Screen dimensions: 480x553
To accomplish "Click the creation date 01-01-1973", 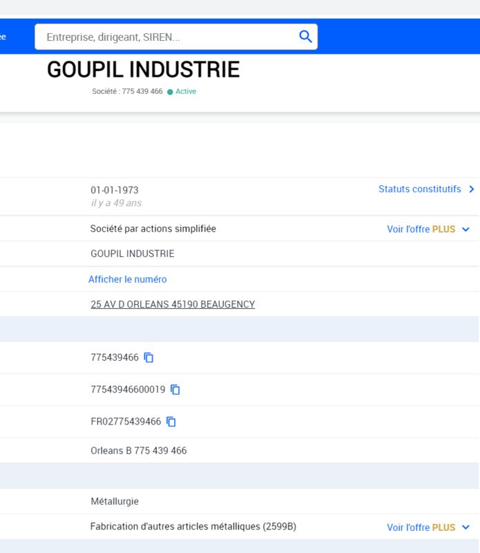I will [115, 190].
